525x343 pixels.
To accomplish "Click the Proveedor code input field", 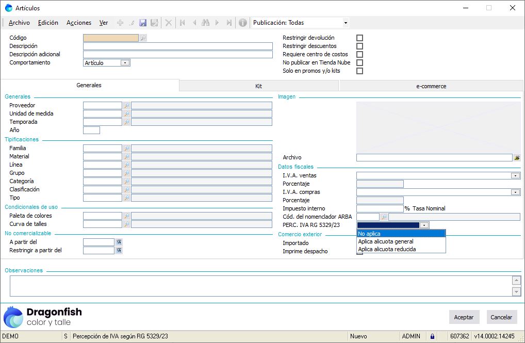I will pos(103,106).
